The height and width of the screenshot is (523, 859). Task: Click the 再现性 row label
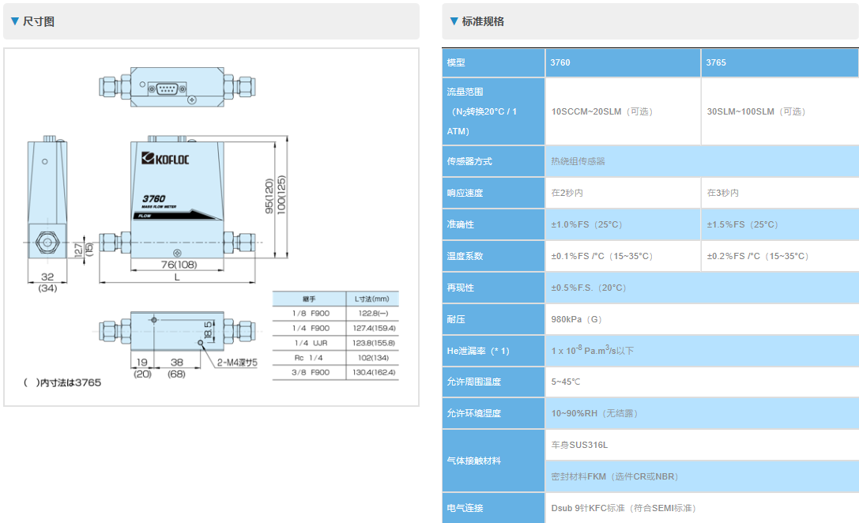click(x=493, y=288)
